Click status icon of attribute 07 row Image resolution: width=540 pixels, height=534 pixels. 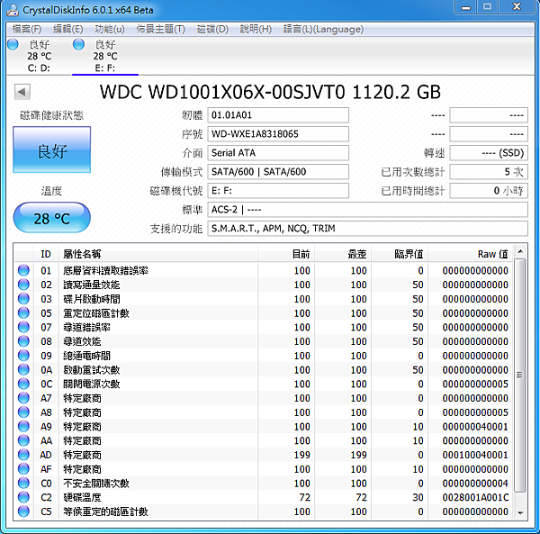pyautogui.click(x=23, y=327)
